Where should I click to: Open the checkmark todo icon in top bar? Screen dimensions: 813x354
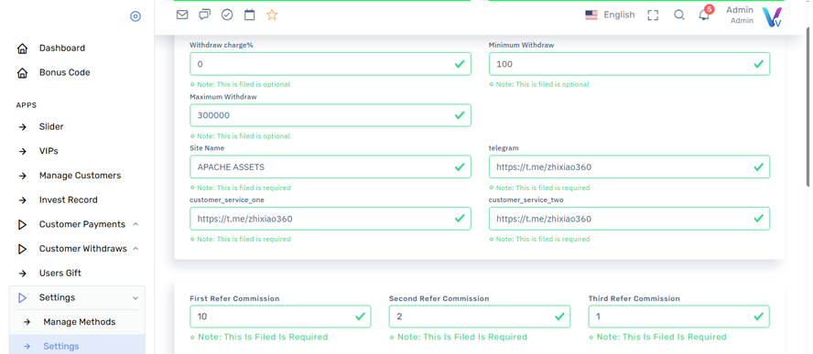[x=227, y=15]
